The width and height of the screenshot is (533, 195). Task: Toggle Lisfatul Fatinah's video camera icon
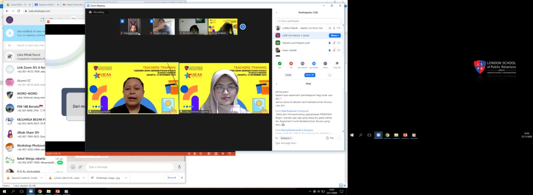[x=339, y=28]
